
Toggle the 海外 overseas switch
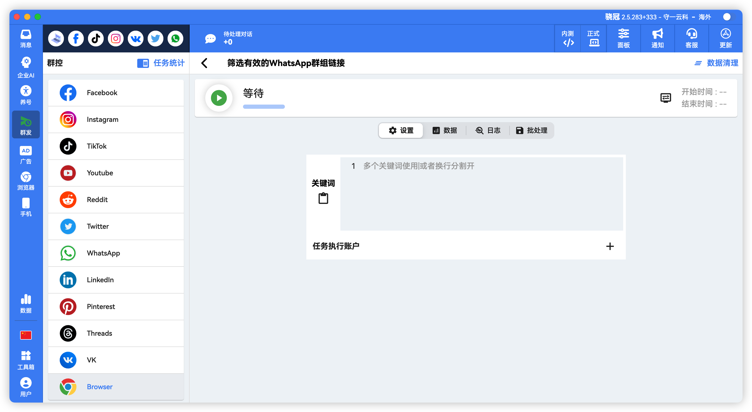[729, 17]
